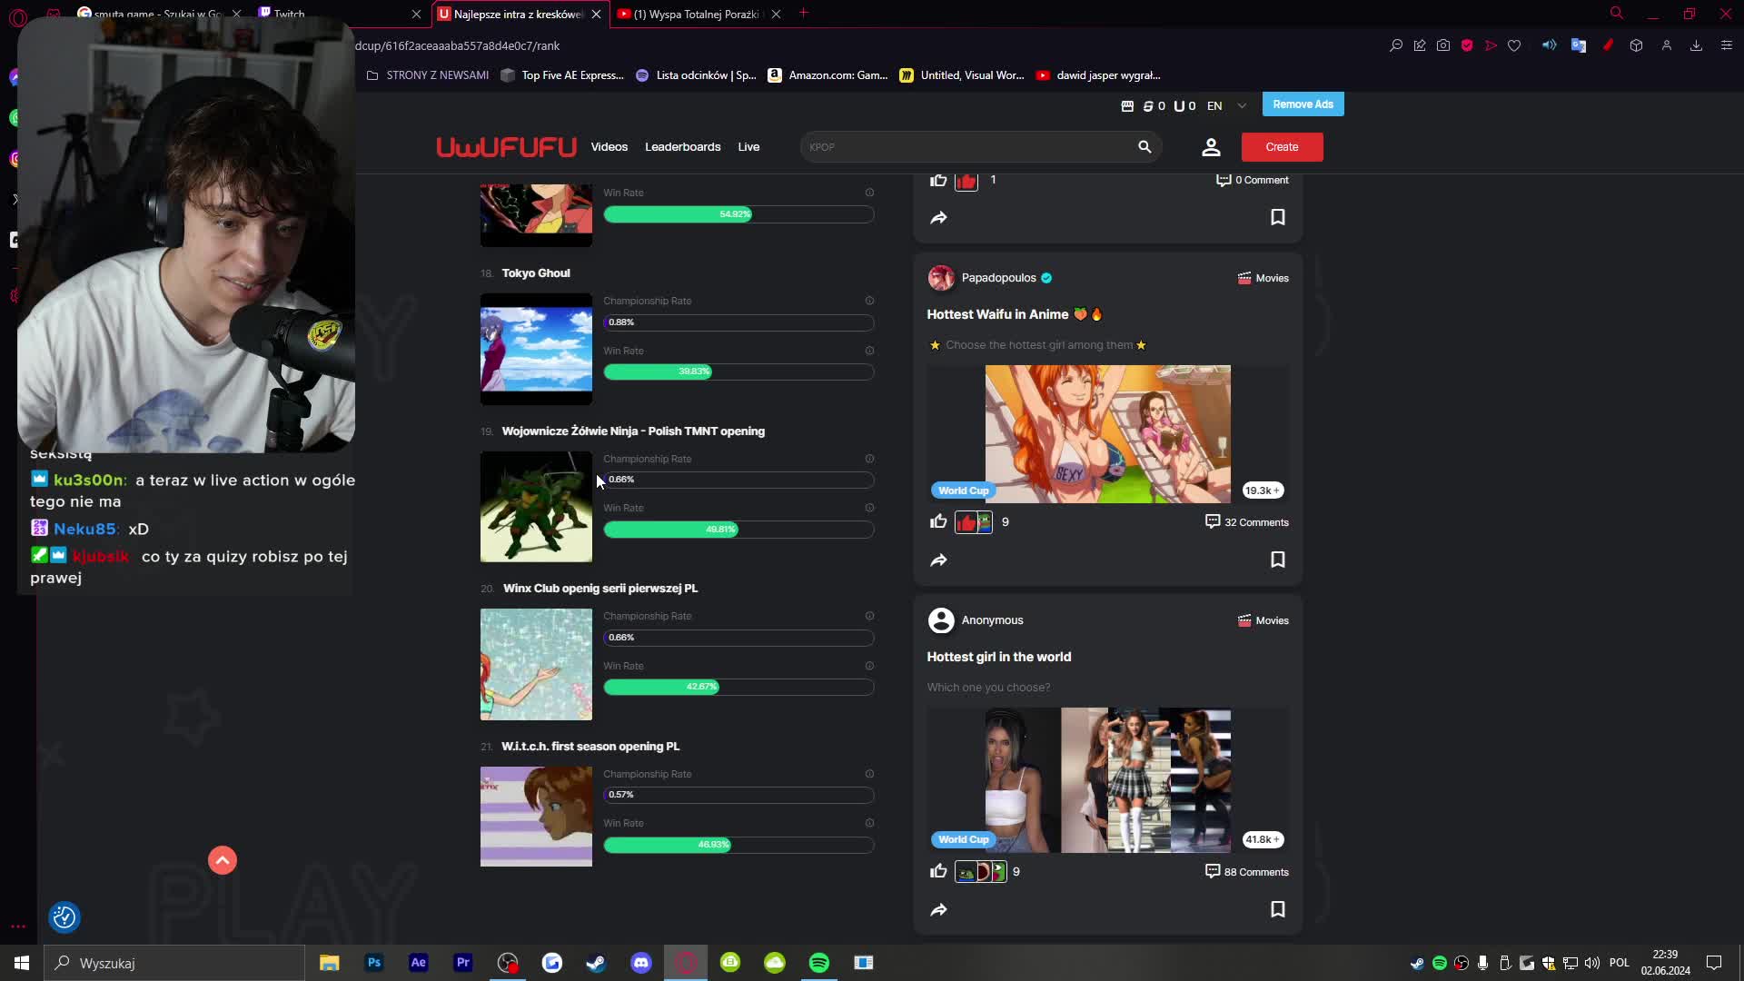Viewport: 1744px width, 981px height.
Task: Like the Hottest Waifu in Anime post
Action: coord(938,521)
